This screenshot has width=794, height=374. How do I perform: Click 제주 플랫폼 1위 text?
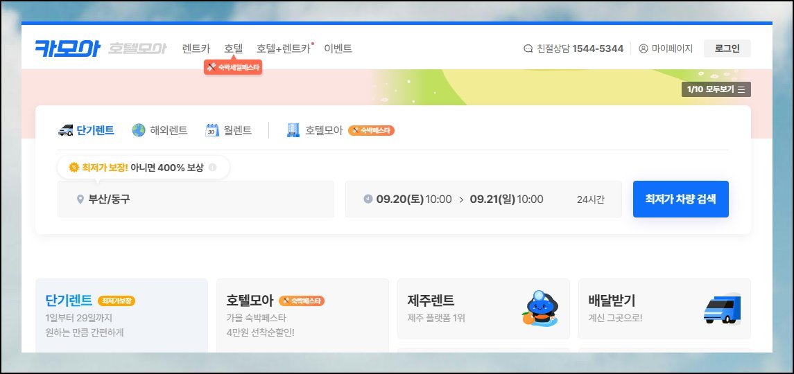coord(436,319)
